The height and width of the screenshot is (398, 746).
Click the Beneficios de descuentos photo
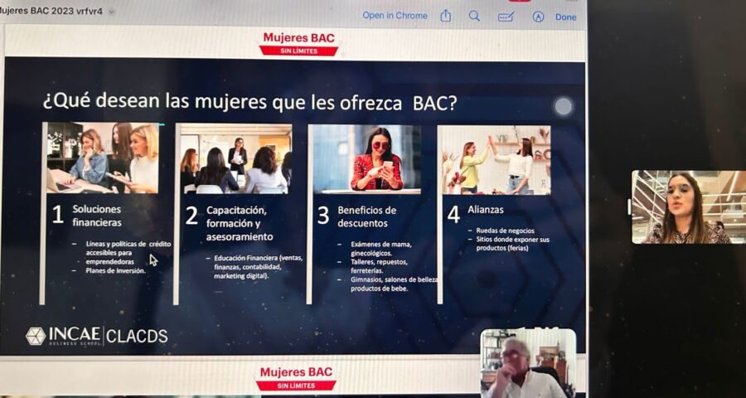366,158
